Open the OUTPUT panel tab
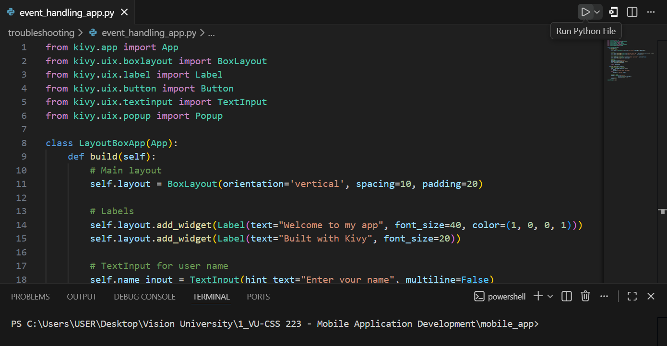The height and width of the screenshot is (346, 667). click(x=82, y=297)
